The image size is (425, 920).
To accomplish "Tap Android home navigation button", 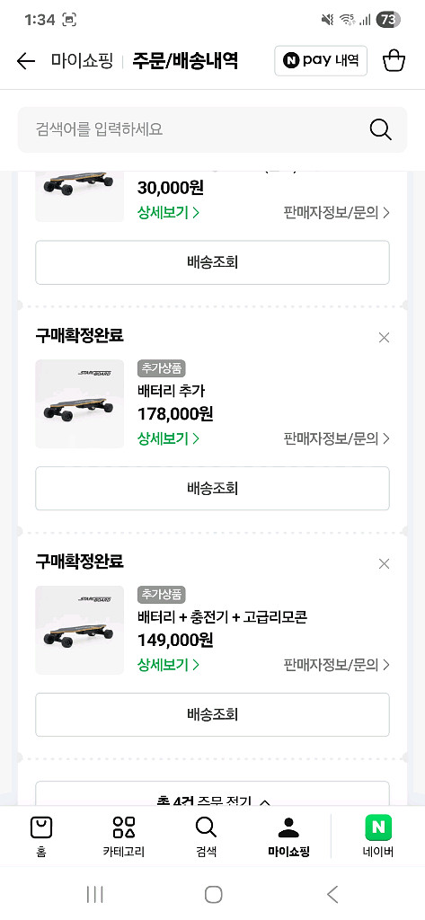I will (x=213, y=894).
